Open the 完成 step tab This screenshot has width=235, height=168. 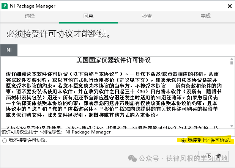[x=206, y=16]
